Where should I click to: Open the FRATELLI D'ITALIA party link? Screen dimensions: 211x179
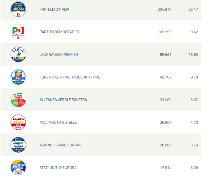(54, 9)
